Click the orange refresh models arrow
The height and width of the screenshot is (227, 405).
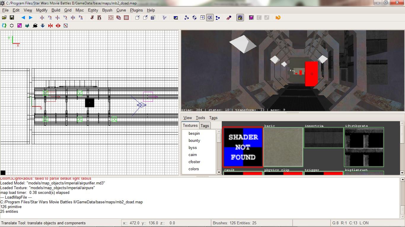(278, 18)
